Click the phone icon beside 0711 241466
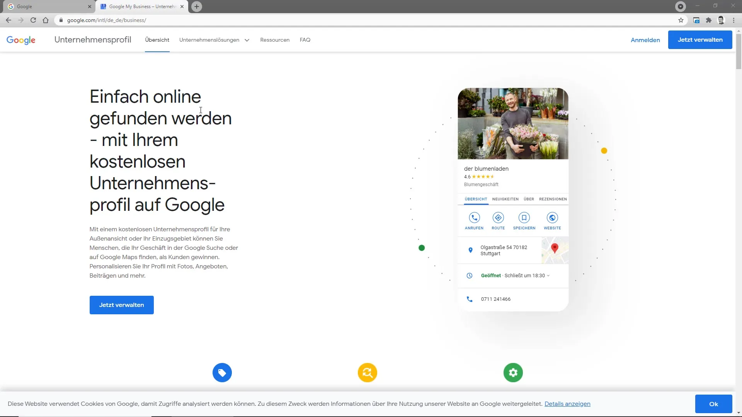This screenshot has width=742, height=417. 469,299
